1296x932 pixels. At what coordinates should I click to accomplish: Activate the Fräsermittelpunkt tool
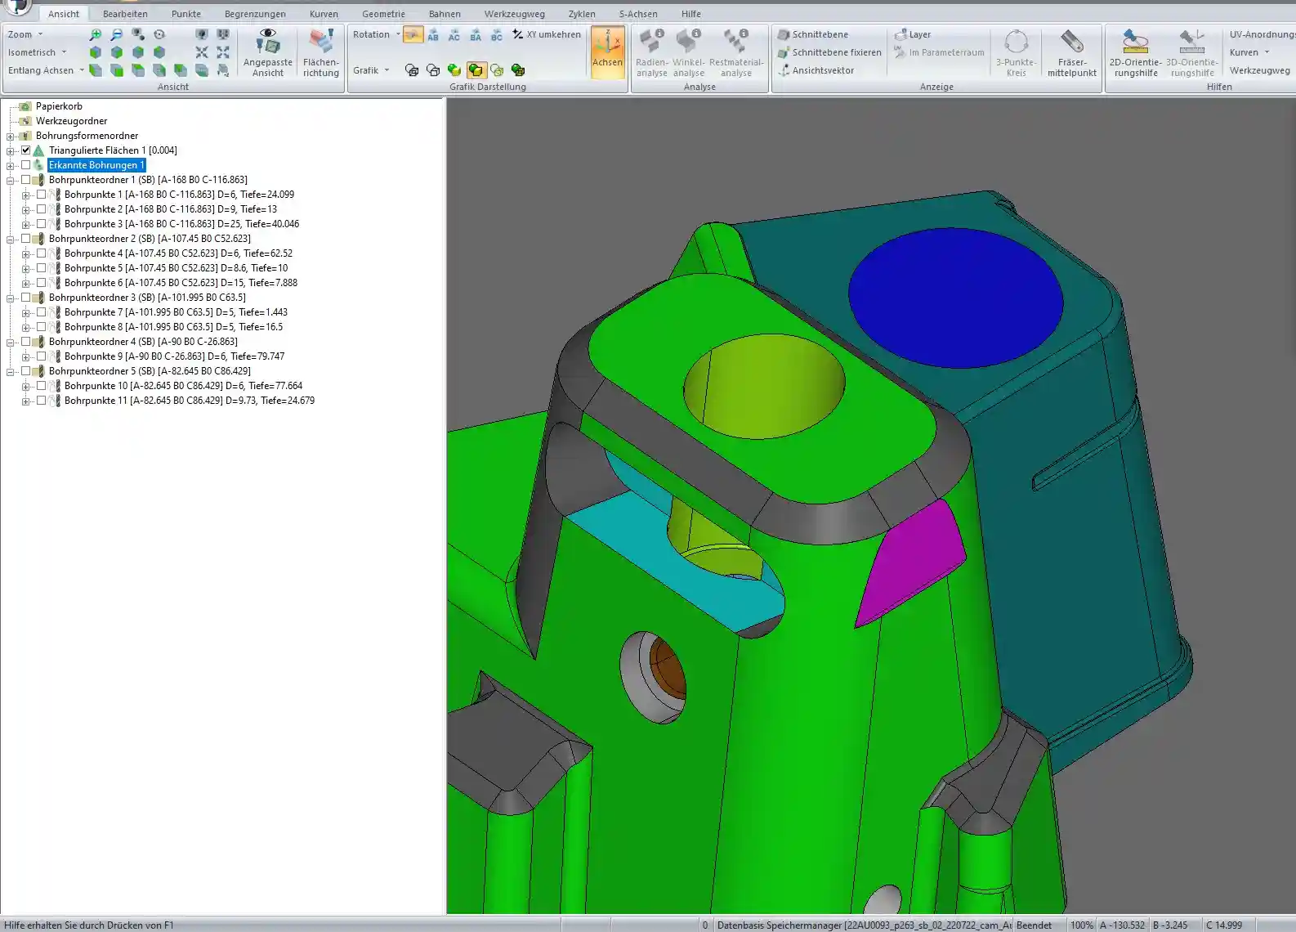[x=1071, y=53]
